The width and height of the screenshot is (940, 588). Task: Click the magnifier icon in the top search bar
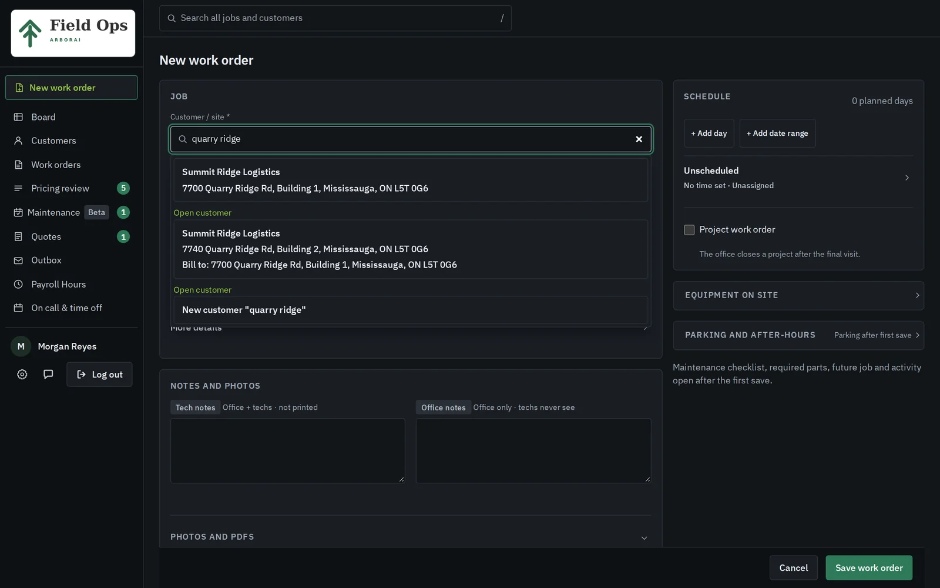(172, 18)
